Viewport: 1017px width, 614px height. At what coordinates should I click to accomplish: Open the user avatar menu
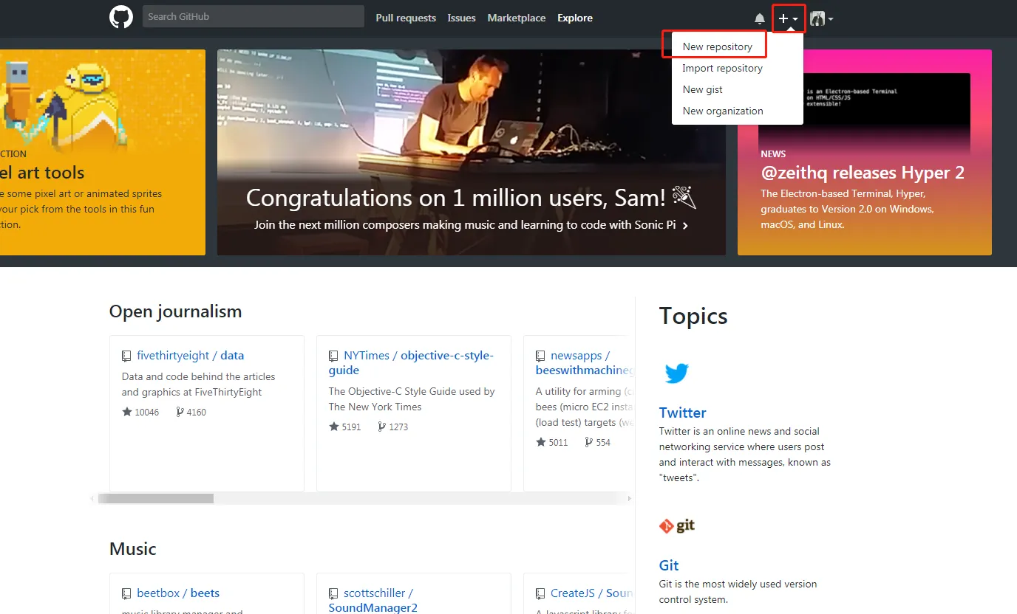(x=821, y=18)
